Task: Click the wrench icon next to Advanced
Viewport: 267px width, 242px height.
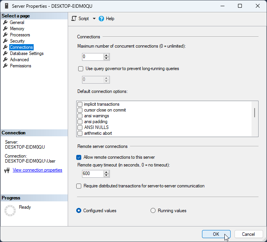Action: pos(5,60)
